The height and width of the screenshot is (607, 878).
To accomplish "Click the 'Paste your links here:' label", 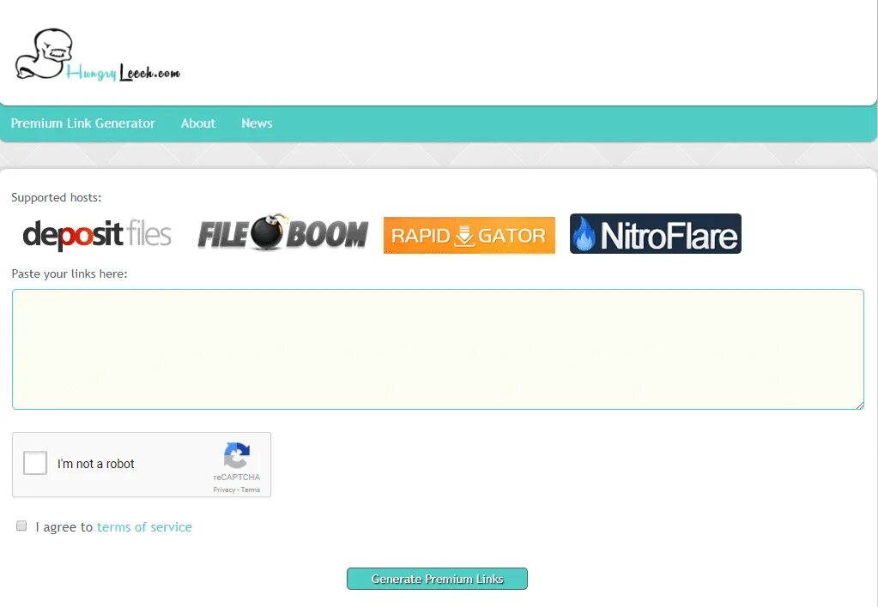I will [70, 273].
